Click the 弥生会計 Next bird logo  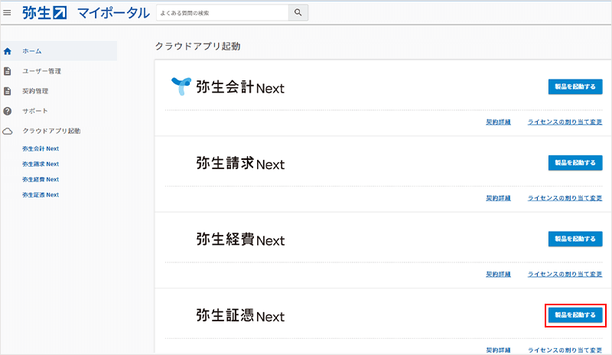(181, 86)
